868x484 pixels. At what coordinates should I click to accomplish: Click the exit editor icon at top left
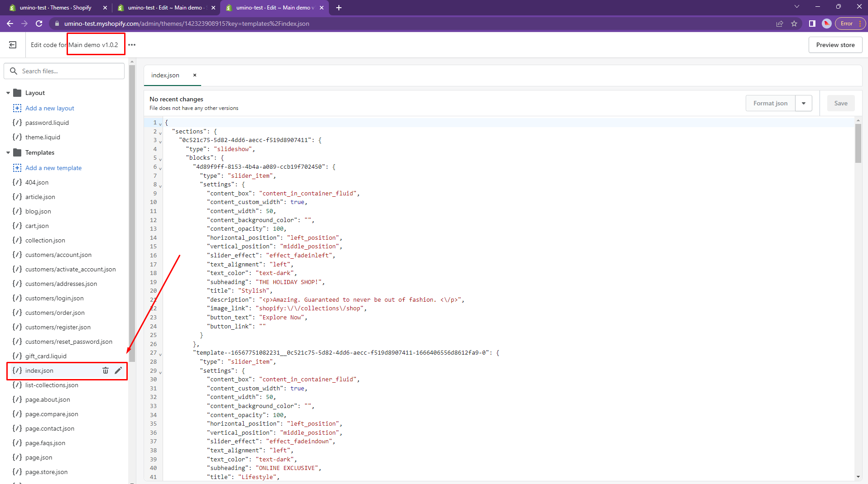(13, 45)
